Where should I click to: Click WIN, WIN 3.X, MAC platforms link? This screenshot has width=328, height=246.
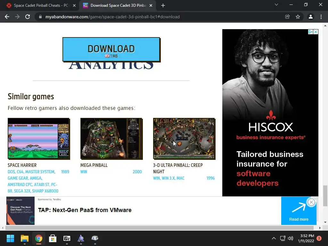tap(169, 178)
